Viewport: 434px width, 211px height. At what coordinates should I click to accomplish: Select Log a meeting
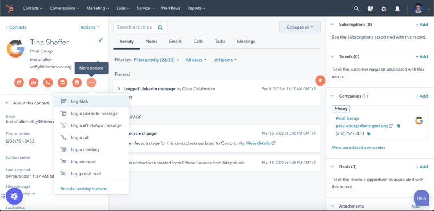pos(91,149)
